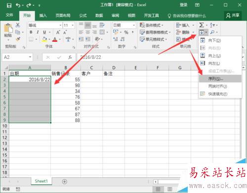Choose 向下(D) fill down
The image size is (247, 193).
(220, 40)
